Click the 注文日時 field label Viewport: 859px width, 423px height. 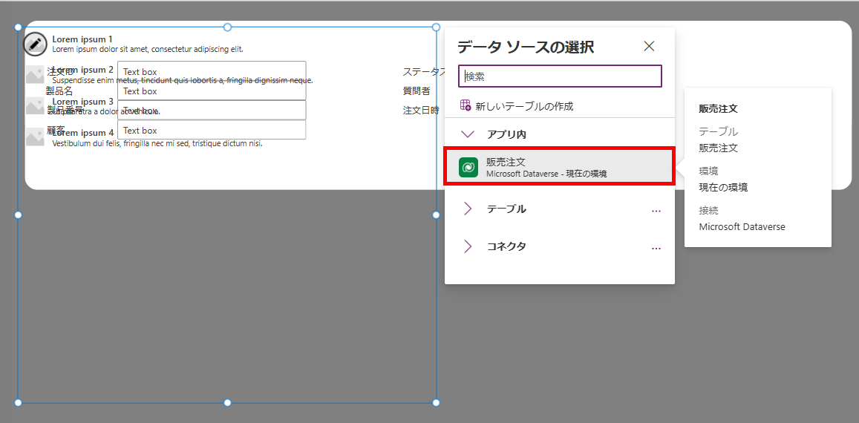pyautogui.click(x=421, y=110)
